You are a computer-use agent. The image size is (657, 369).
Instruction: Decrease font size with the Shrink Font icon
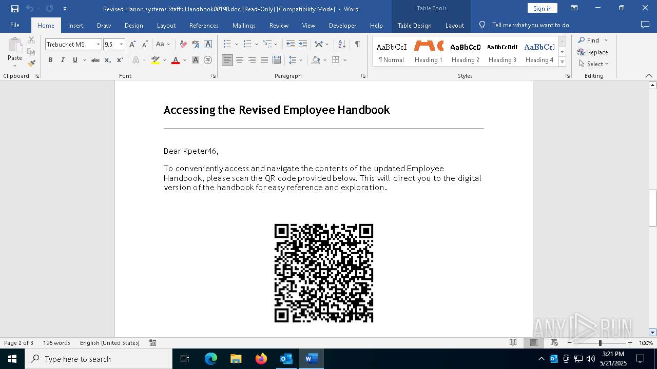[x=145, y=45]
